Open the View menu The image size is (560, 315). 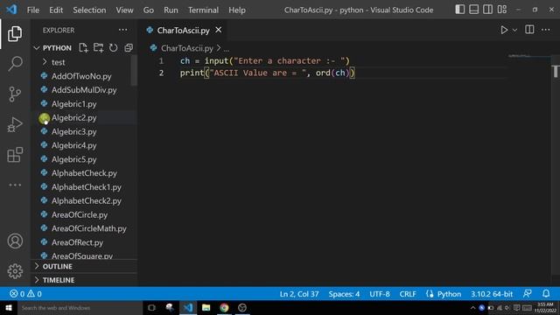click(x=124, y=10)
